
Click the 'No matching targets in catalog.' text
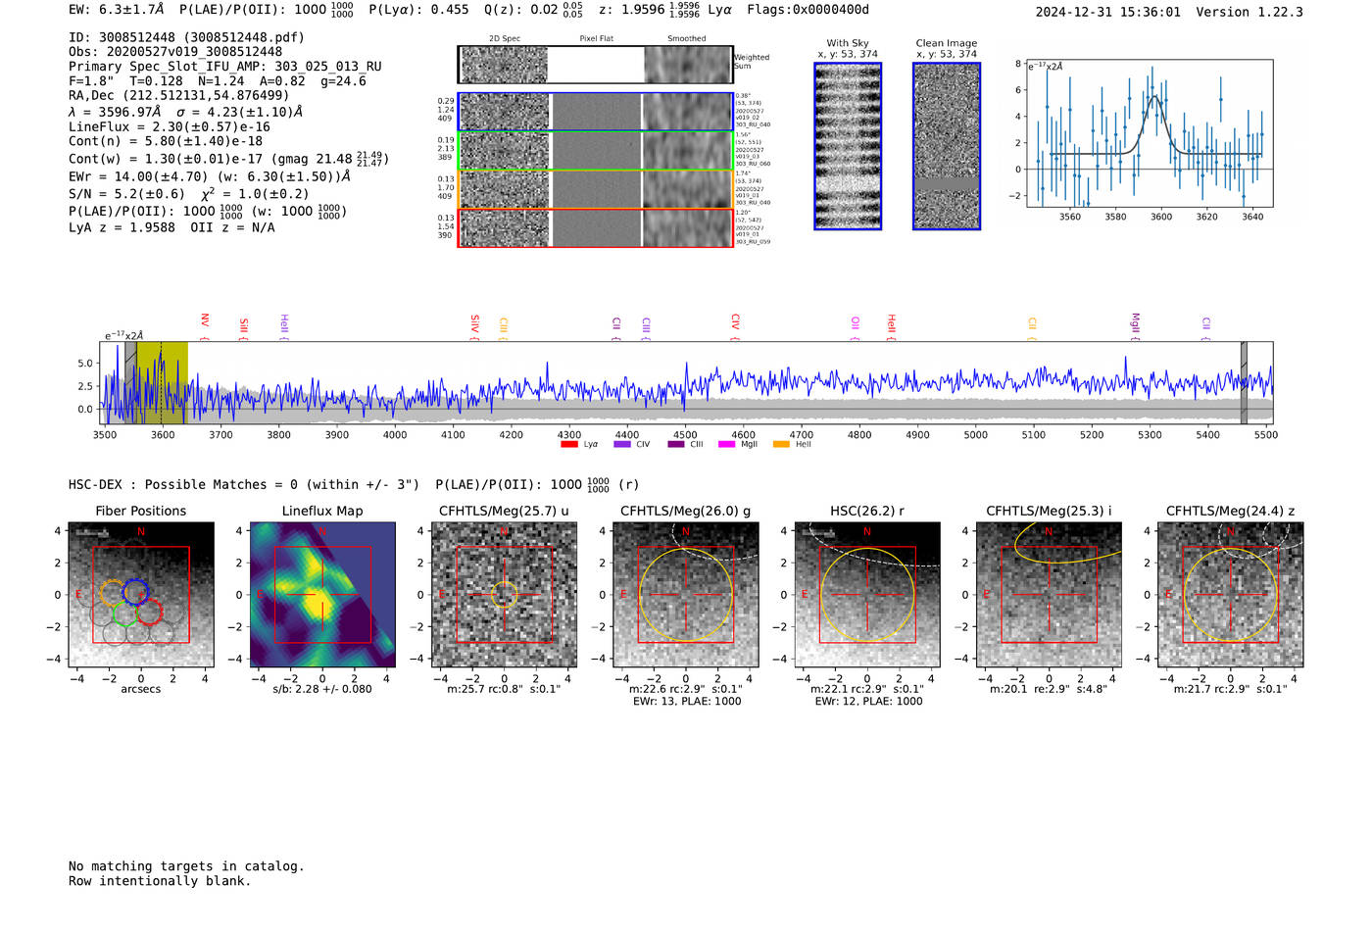point(186,866)
